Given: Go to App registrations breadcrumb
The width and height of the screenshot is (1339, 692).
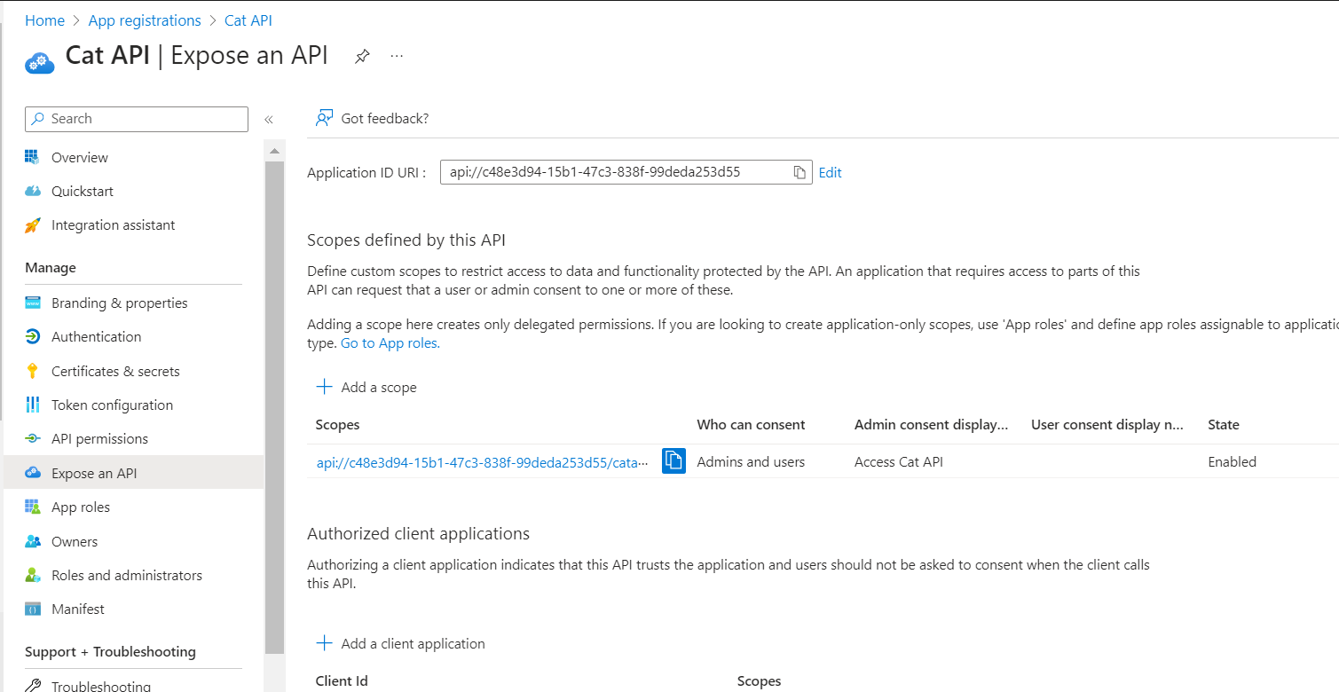Looking at the screenshot, I should pos(145,20).
